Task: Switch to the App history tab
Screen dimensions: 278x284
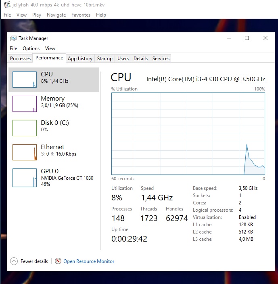Action: pos(80,59)
